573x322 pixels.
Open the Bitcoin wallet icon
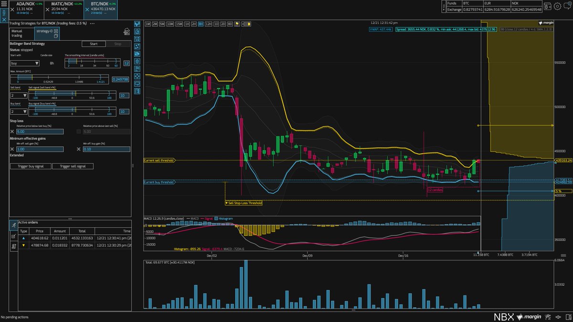549,7
